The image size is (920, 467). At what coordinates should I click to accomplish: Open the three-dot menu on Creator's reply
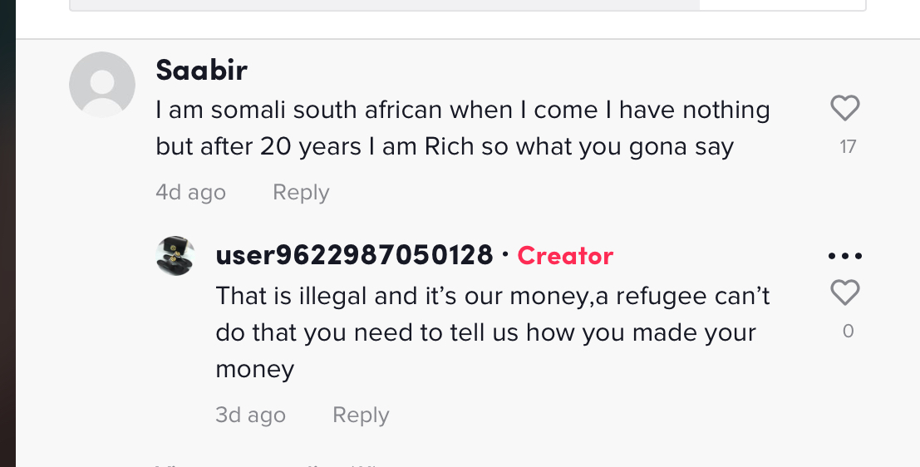845,256
